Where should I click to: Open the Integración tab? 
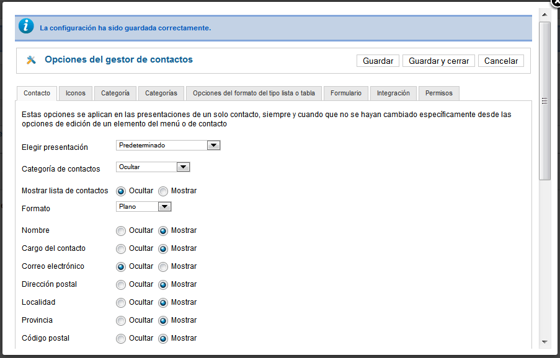click(x=393, y=93)
